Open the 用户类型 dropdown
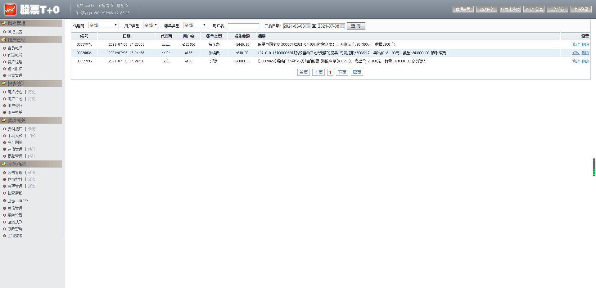The height and width of the screenshot is (288, 596). pos(151,25)
